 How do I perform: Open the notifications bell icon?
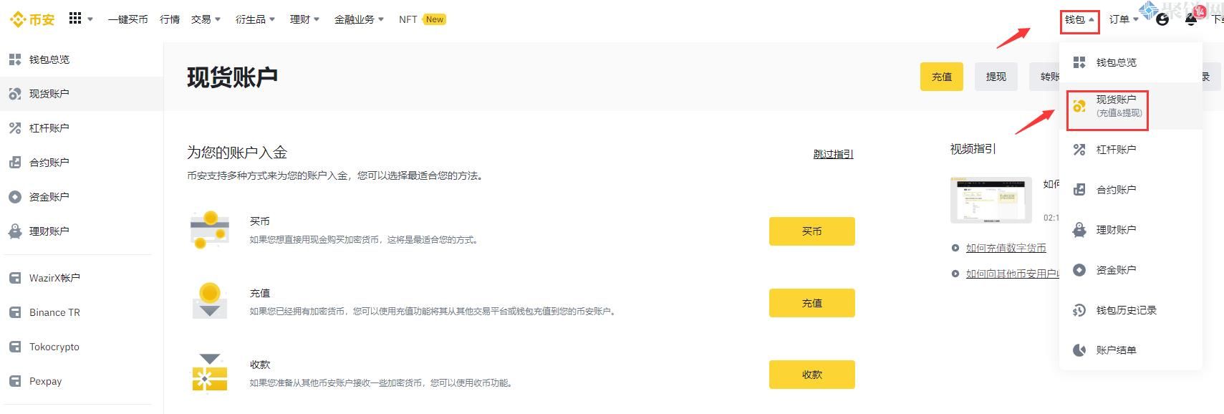[x=1191, y=19]
